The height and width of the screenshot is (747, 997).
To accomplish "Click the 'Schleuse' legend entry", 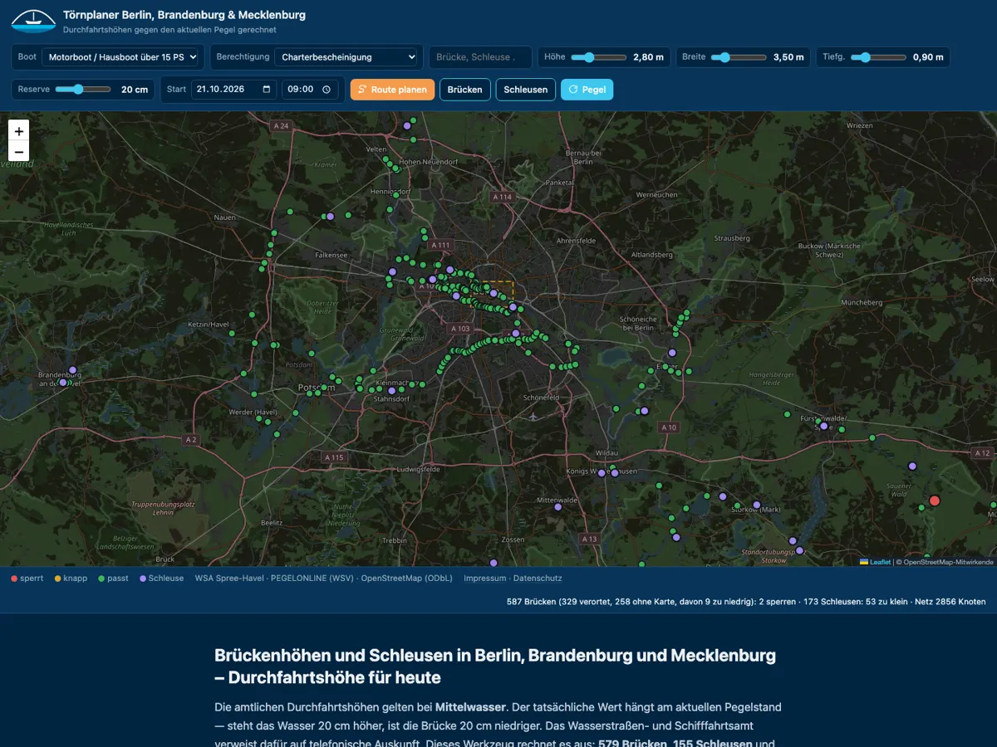I will [x=162, y=579].
